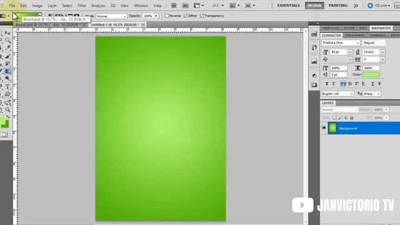Switch to the Painting workspace

point(338,6)
